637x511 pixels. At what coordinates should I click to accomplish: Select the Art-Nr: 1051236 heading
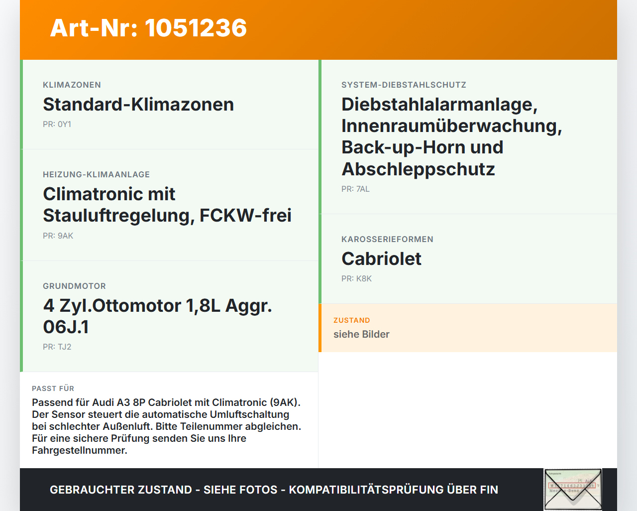click(148, 28)
